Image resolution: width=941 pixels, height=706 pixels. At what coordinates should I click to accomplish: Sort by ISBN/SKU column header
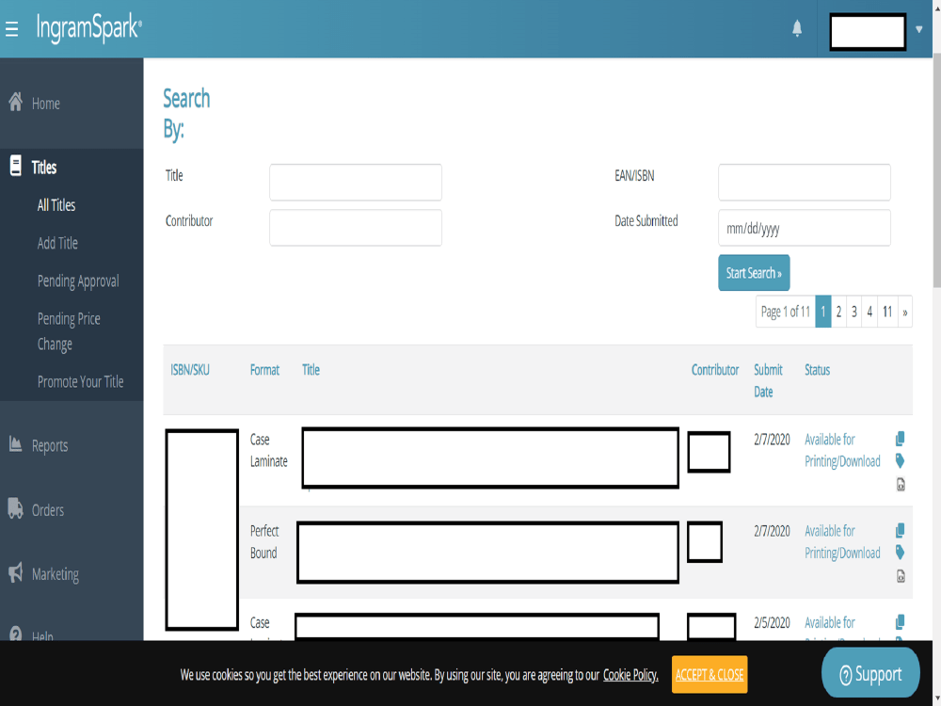coord(190,370)
